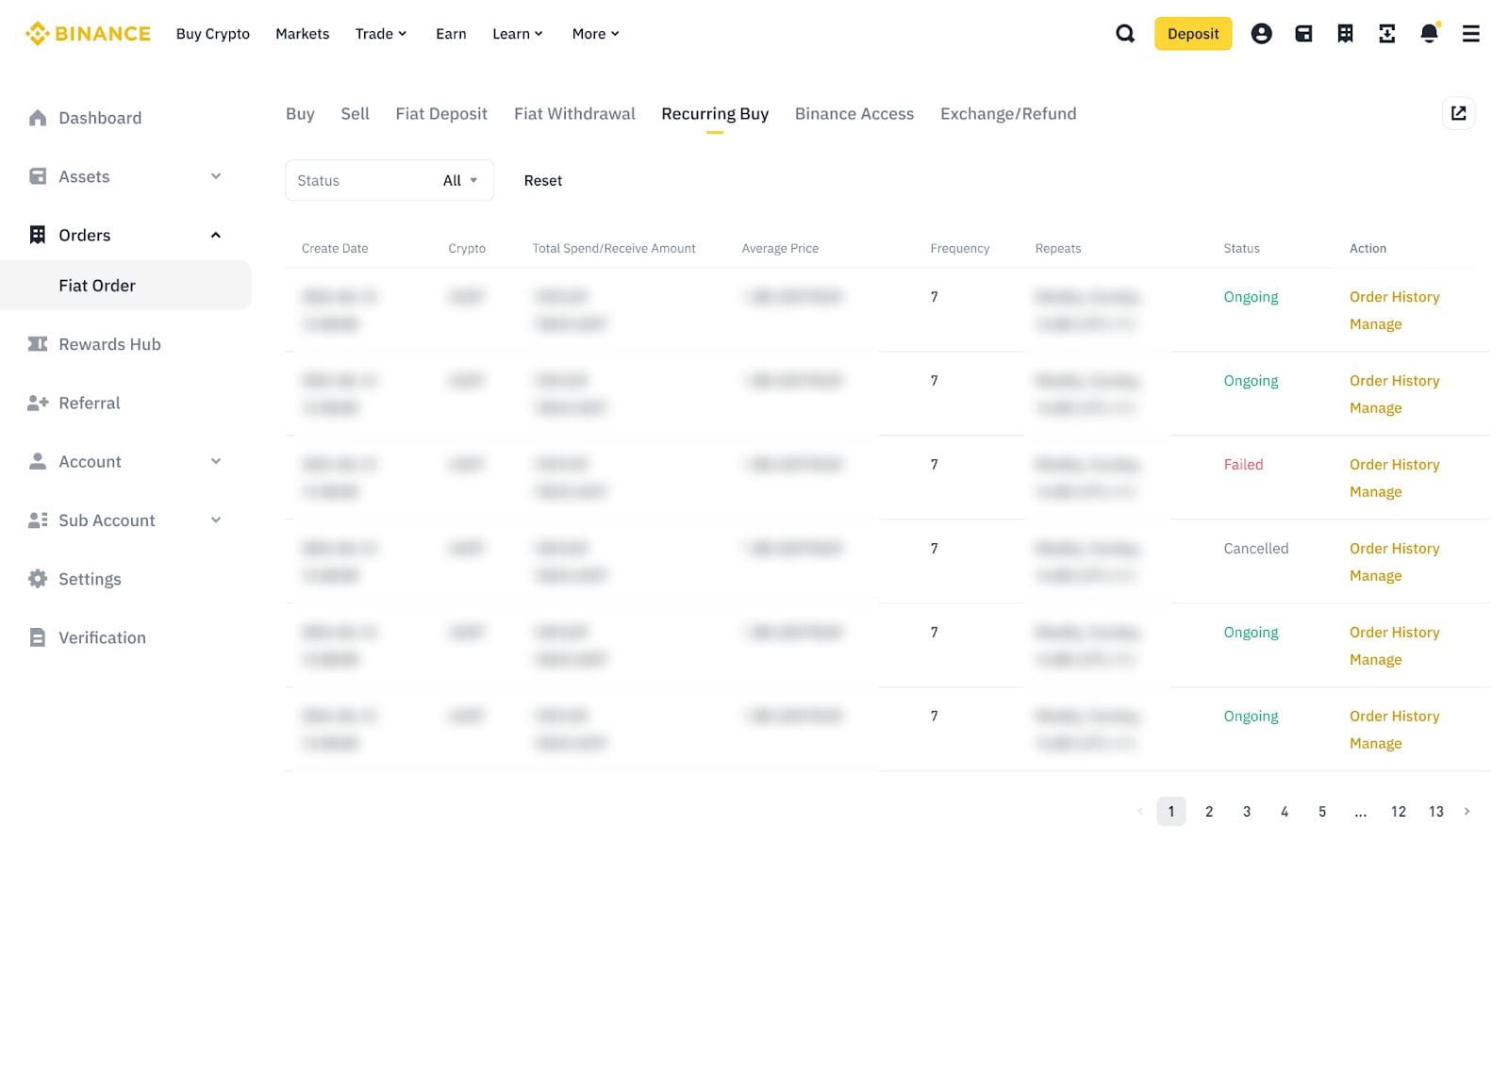Viewport: 1509px width, 1073px height.
Task: Click the Dashboard home icon
Action: coord(38,118)
